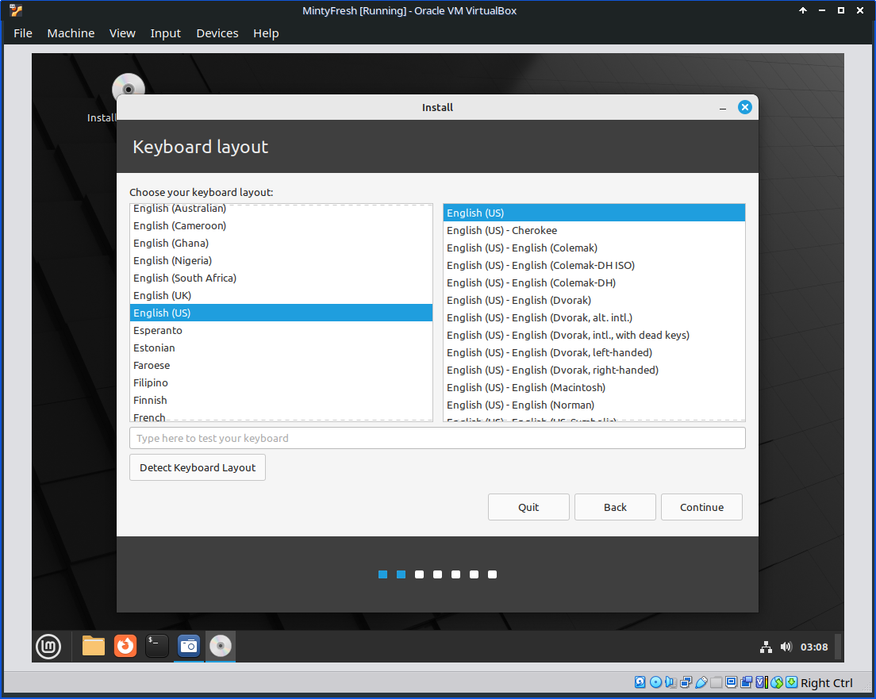Image resolution: width=876 pixels, height=699 pixels.
Task: Choose the English (Norman) variant
Action: pos(594,405)
